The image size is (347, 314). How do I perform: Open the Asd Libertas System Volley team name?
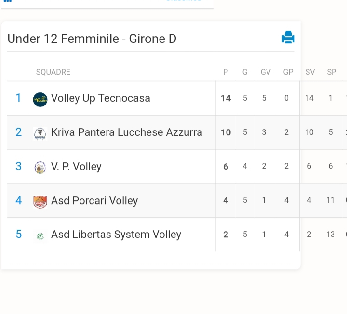(x=116, y=235)
